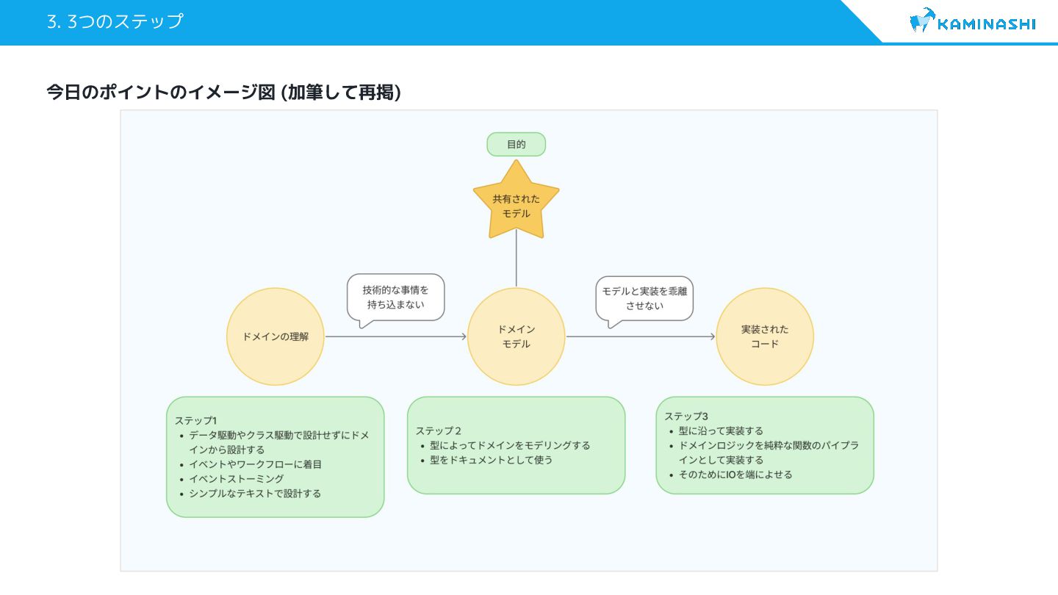Select the 実装されたコード circle
The height and width of the screenshot is (595, 1058).
(765, 336)
